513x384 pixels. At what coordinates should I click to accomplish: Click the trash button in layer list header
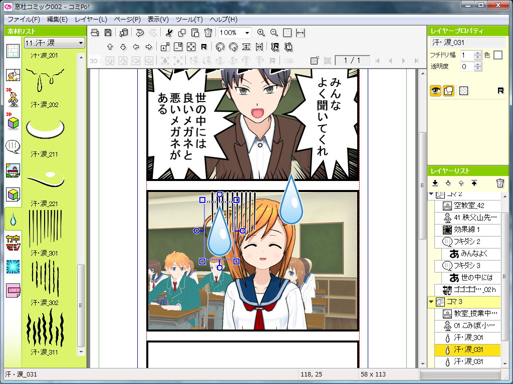(x=500, y=183)
